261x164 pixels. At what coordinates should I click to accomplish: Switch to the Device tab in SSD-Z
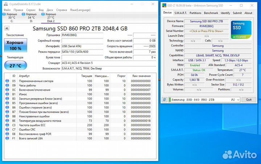(x=167, y=13)
